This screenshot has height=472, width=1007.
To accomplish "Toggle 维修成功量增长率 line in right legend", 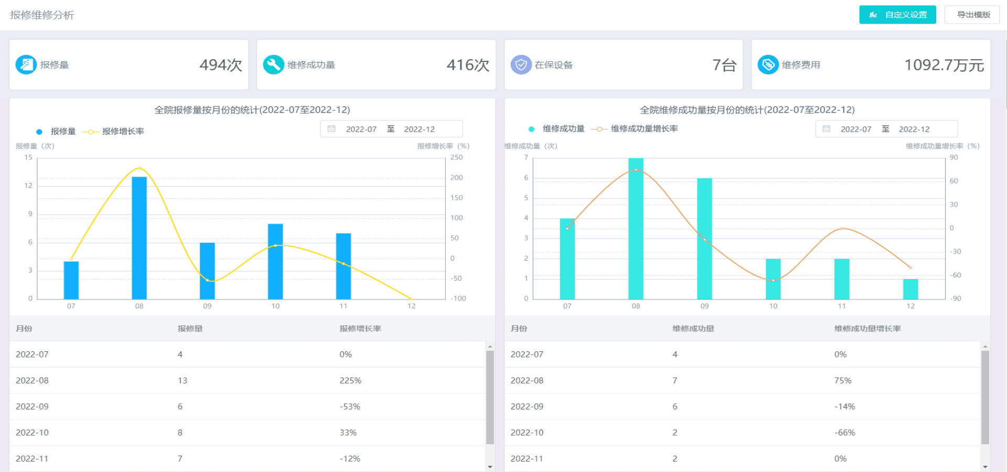I will pyautogui.click(x=635, y=129).
